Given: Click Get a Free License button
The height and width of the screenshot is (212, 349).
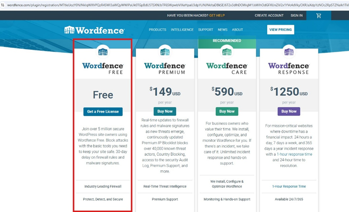Looking at the screenshot, I should (103, 111).
